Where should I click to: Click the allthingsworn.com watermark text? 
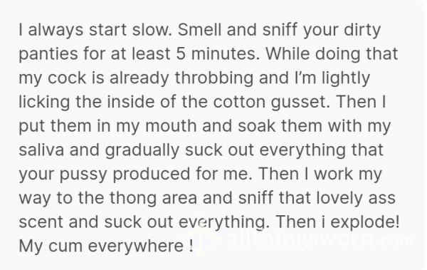click(x=320, y=239)
